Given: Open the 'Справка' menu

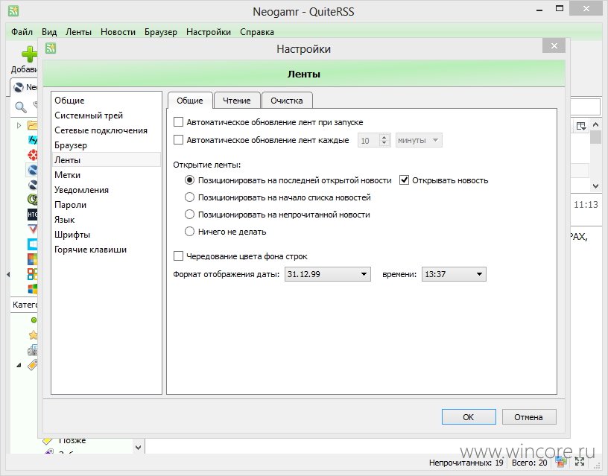Looking at the screenshot, I should click(257, 32).
